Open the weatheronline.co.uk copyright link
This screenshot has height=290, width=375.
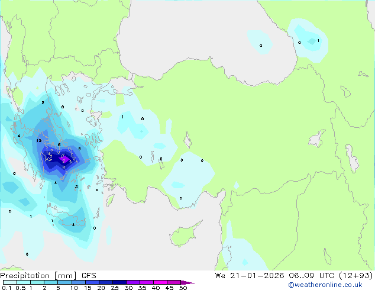325,285
